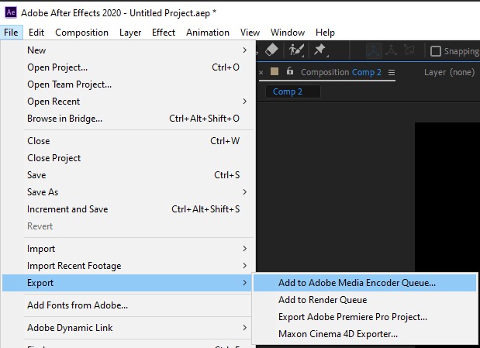This screenshot has width=480, height=348.
Task: Select the World Axis Mode icon
Action: (391, 50)
